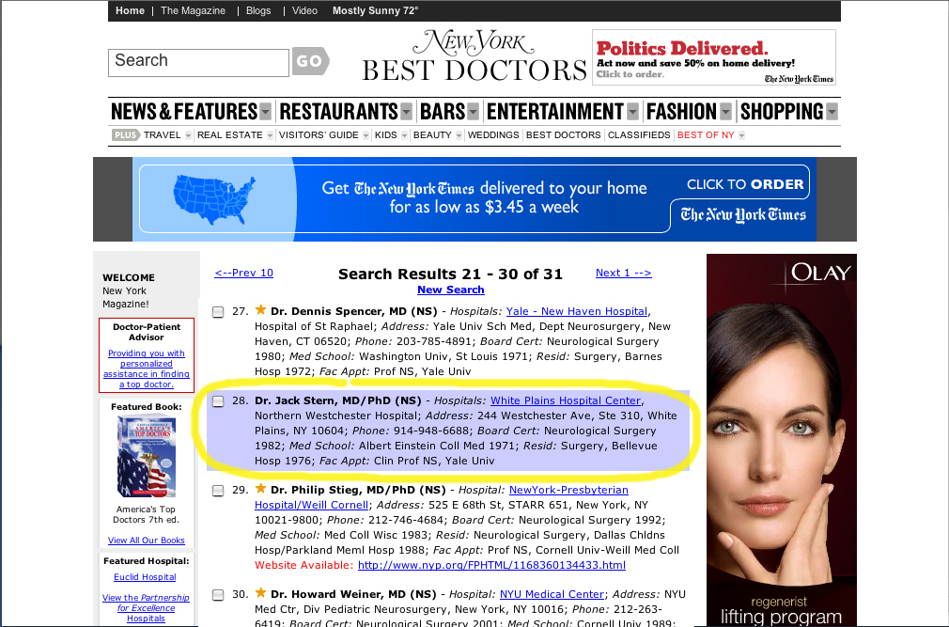Expand the Bars dropdown arrow
Screen dimensions: 949x627
(x=474, y=112)
